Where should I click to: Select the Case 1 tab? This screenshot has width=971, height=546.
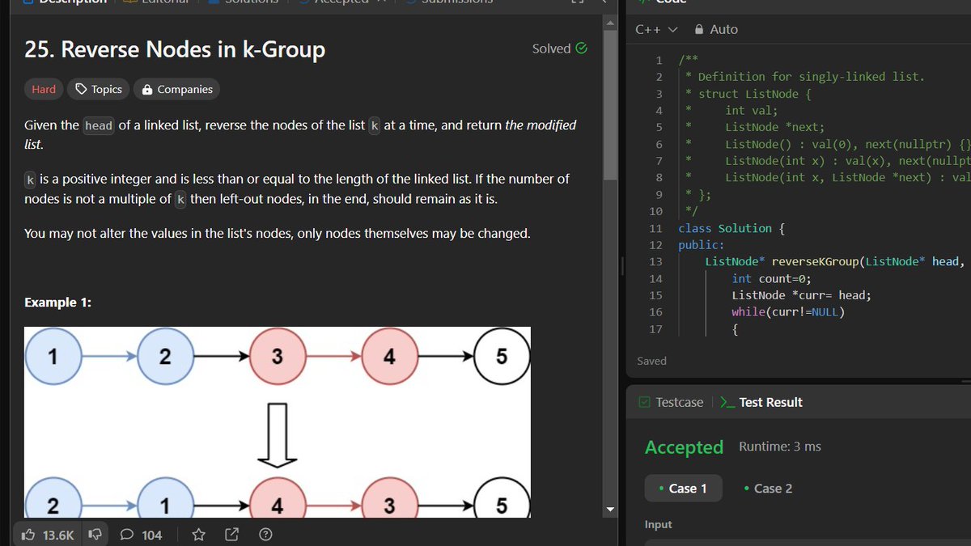click(x=683, y=489)
